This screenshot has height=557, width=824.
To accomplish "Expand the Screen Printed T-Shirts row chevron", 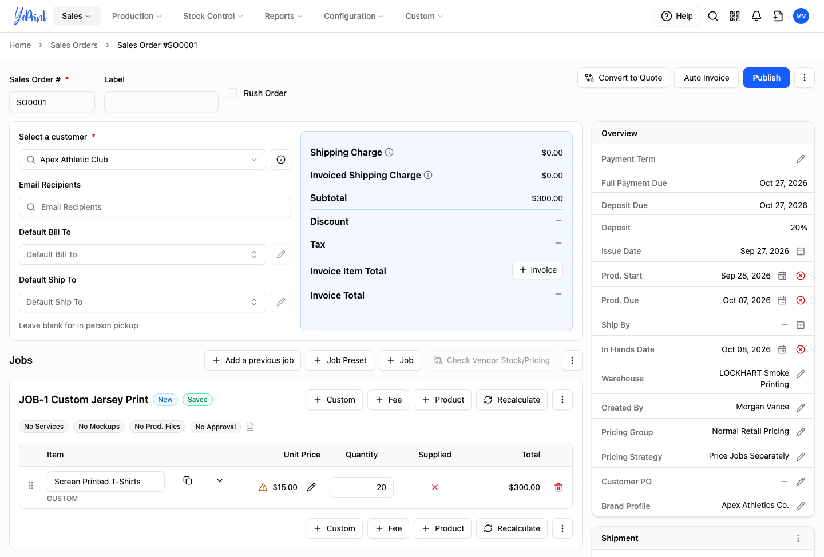I will coord(220,480).
